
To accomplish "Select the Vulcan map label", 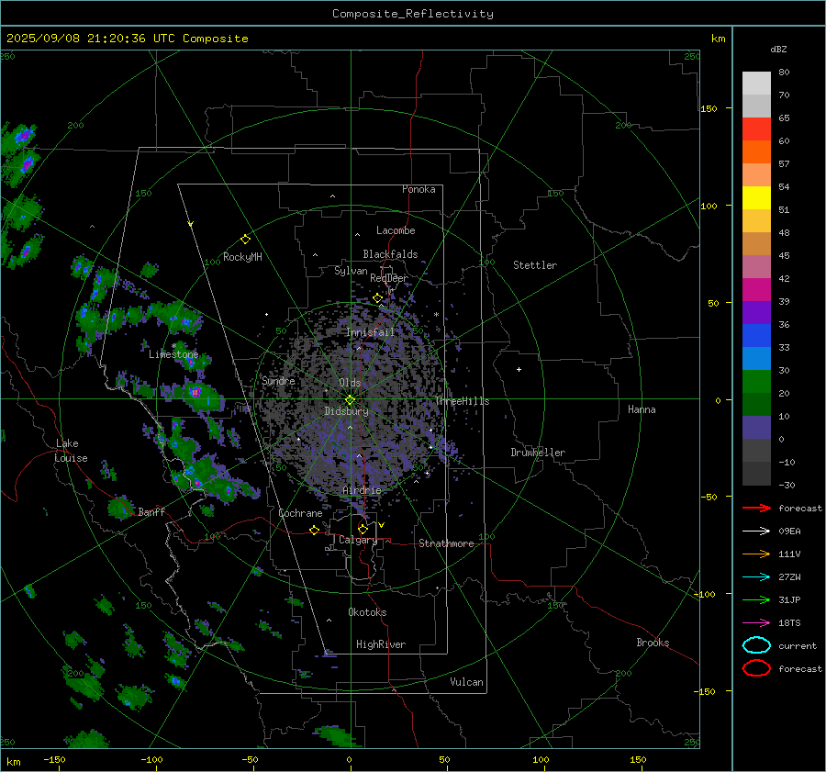I will pos(466,682).
